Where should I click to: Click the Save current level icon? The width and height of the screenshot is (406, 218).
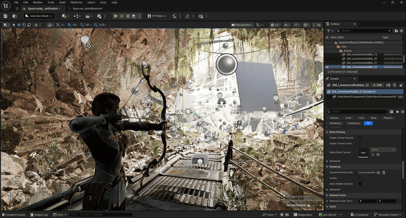click(5, 16)
